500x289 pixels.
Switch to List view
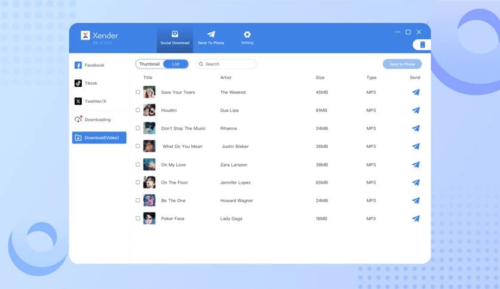coord(176,64)
